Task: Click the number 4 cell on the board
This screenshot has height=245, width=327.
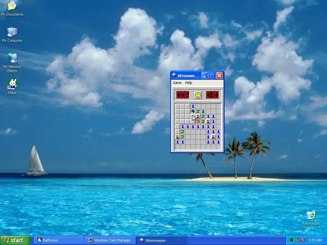Action: coord(193,111)
